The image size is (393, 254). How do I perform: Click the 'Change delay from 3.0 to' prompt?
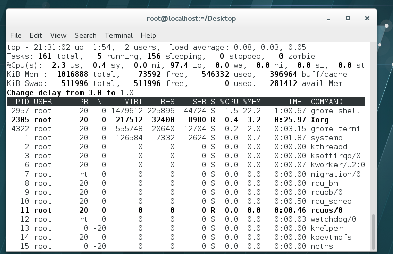pyautogui.click(x=61, y=93)
